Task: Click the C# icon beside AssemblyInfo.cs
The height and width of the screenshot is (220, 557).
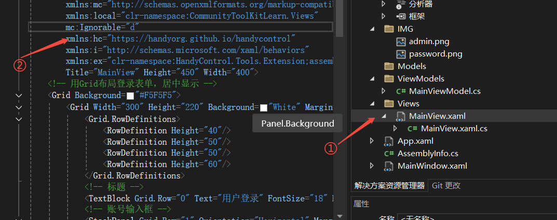Action: tap(389, 154)
